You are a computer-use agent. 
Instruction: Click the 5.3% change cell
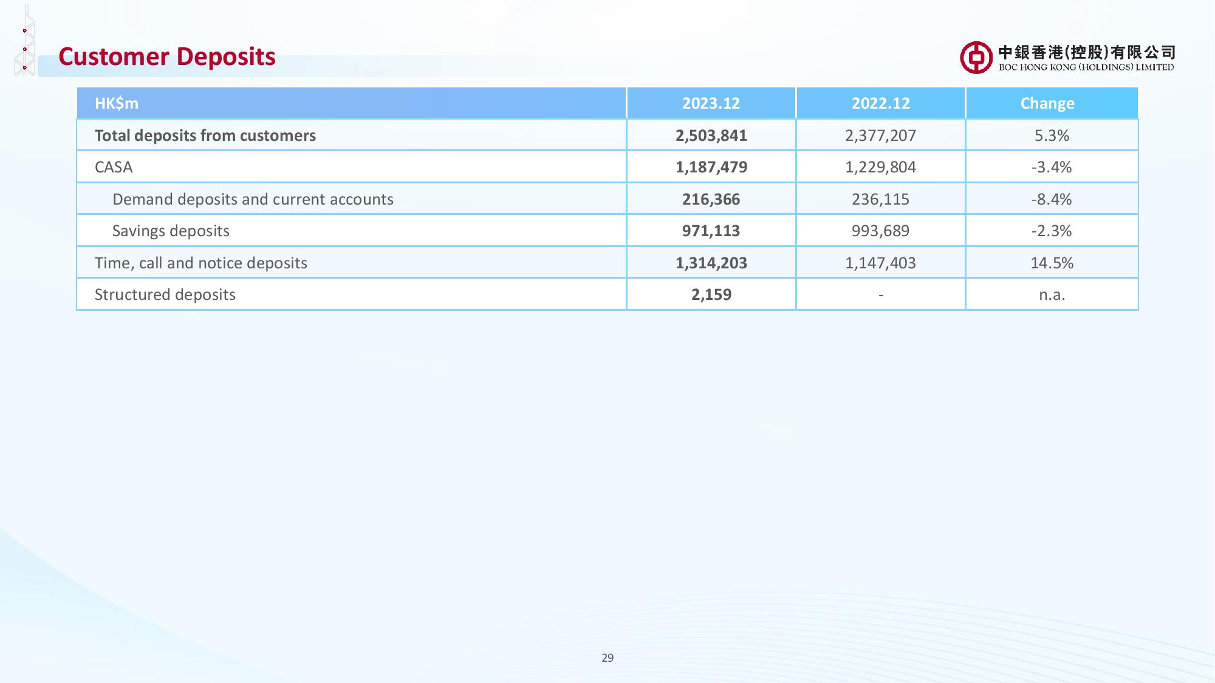1052,135
